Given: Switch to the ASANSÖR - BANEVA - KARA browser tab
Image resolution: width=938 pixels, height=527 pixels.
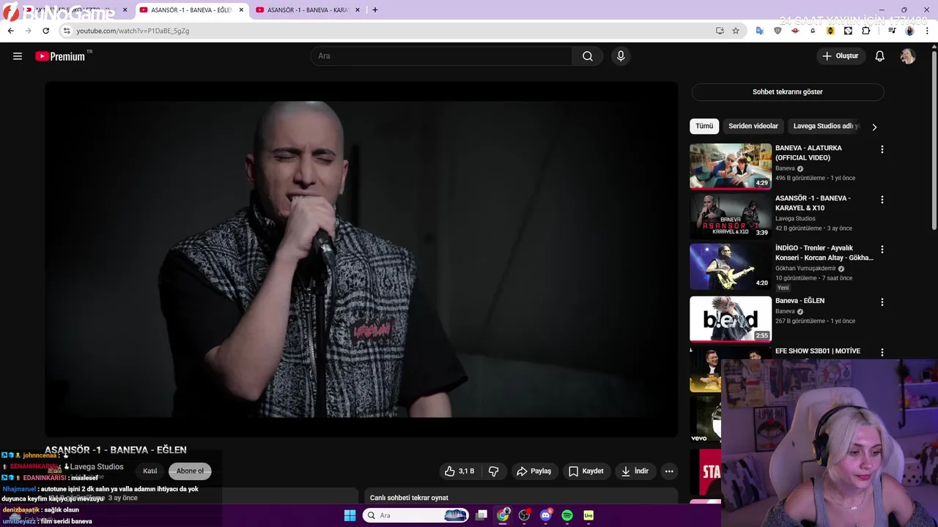Looking at the screenshot, I should tap(308, 10).
